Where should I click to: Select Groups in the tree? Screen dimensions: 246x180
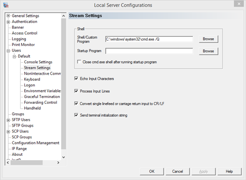18,114
